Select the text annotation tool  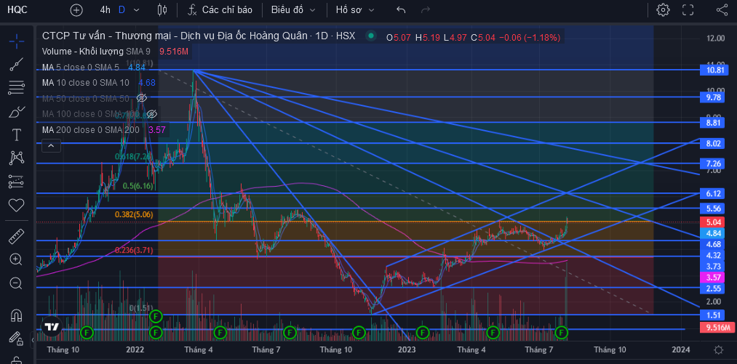(17, 135)
